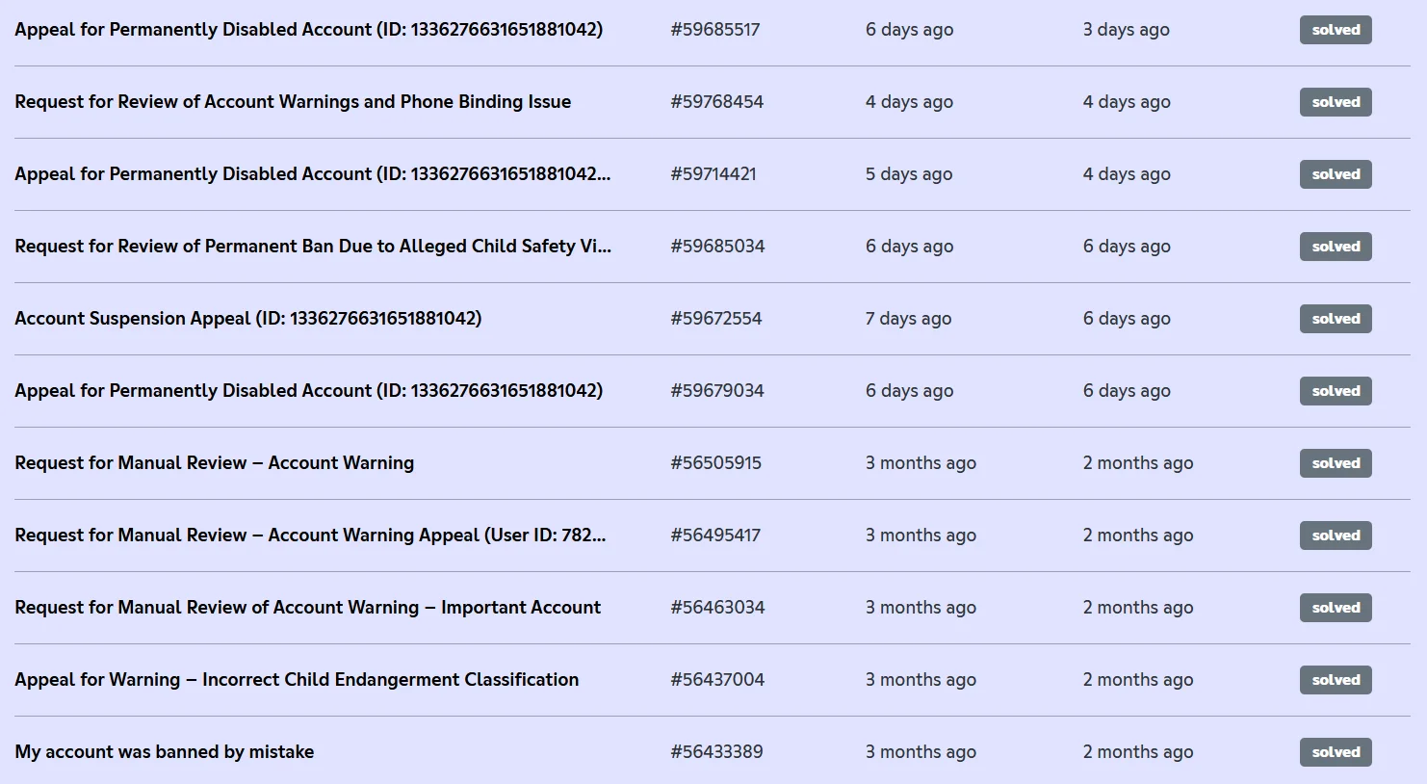Open the disabled account appeal for ticket #59685517
Viewport: 1427px width, 784px height.
click(308, 30)
